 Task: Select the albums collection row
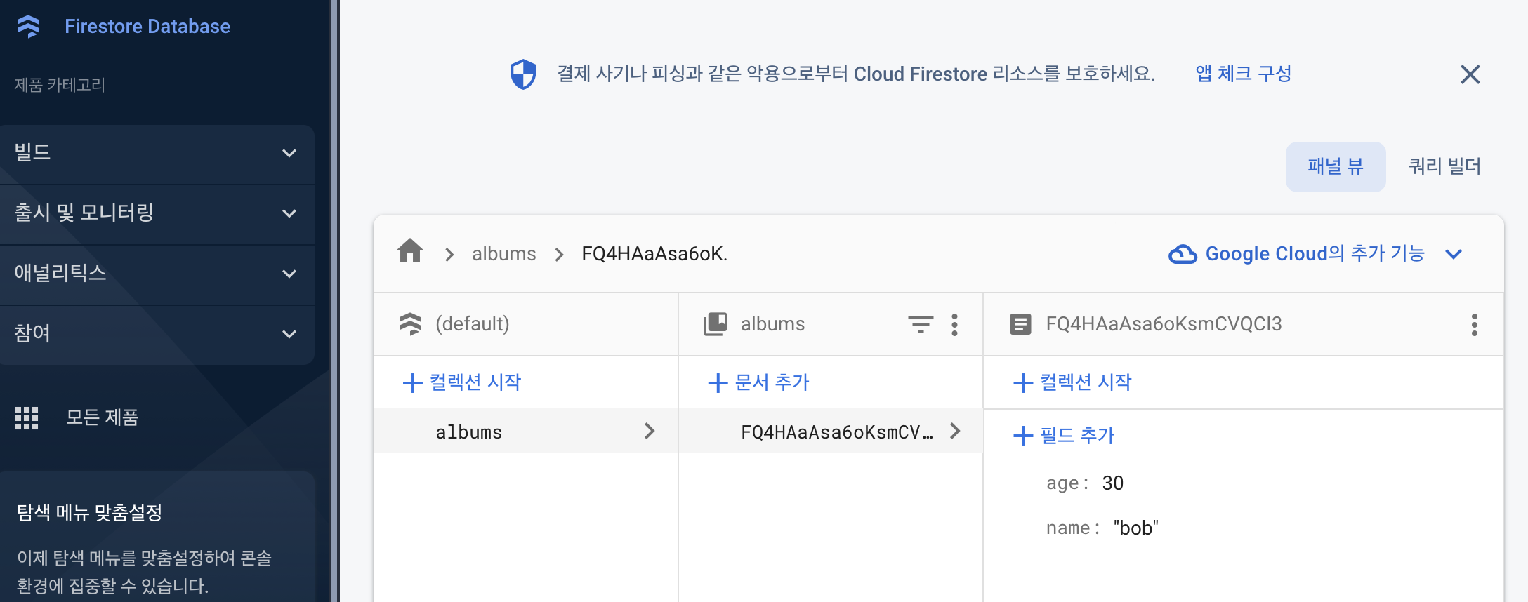coord(525,432)
